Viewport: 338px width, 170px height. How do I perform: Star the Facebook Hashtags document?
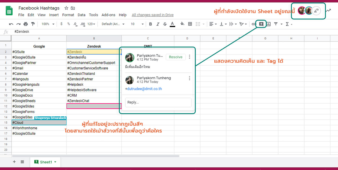click(66, 8)
